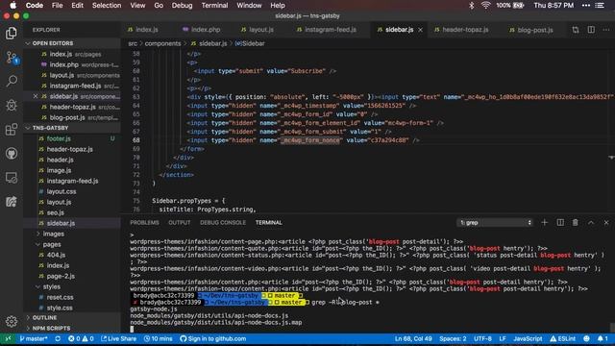Viewport: 615px width, 346px height.
Task: Open the Remote Explorer icon in activity bar
Action: pyautogui.click(x=12, y=178)
